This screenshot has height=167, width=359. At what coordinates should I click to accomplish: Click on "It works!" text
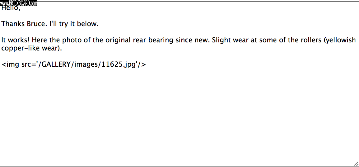15,40
